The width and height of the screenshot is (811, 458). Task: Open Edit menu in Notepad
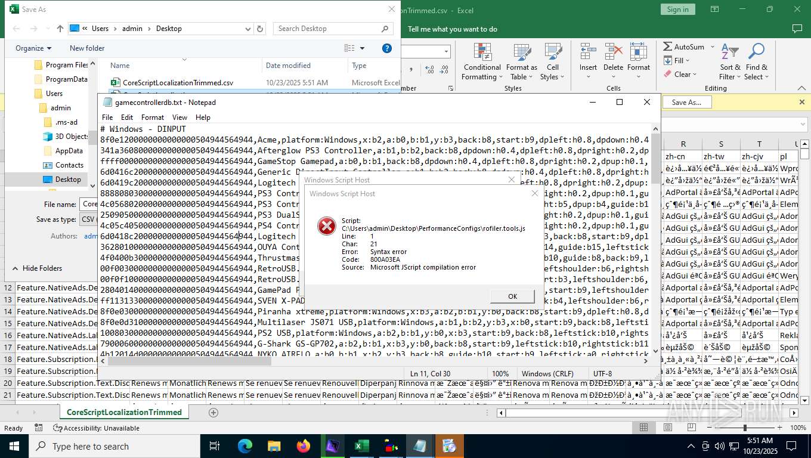pyautogui.click(x=127, y=117)
